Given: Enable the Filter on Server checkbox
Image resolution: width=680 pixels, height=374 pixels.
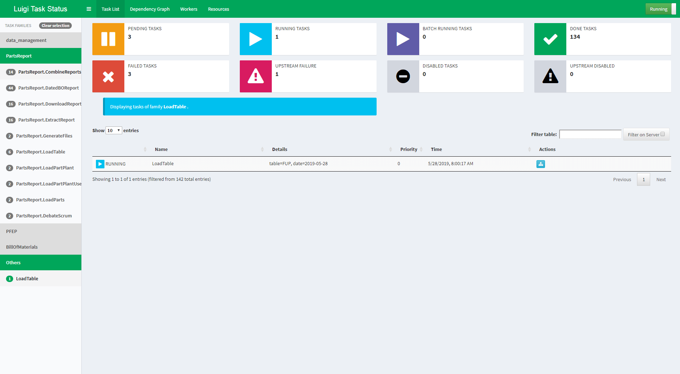Looking at the screenshot, I should [x=662, y=134].
